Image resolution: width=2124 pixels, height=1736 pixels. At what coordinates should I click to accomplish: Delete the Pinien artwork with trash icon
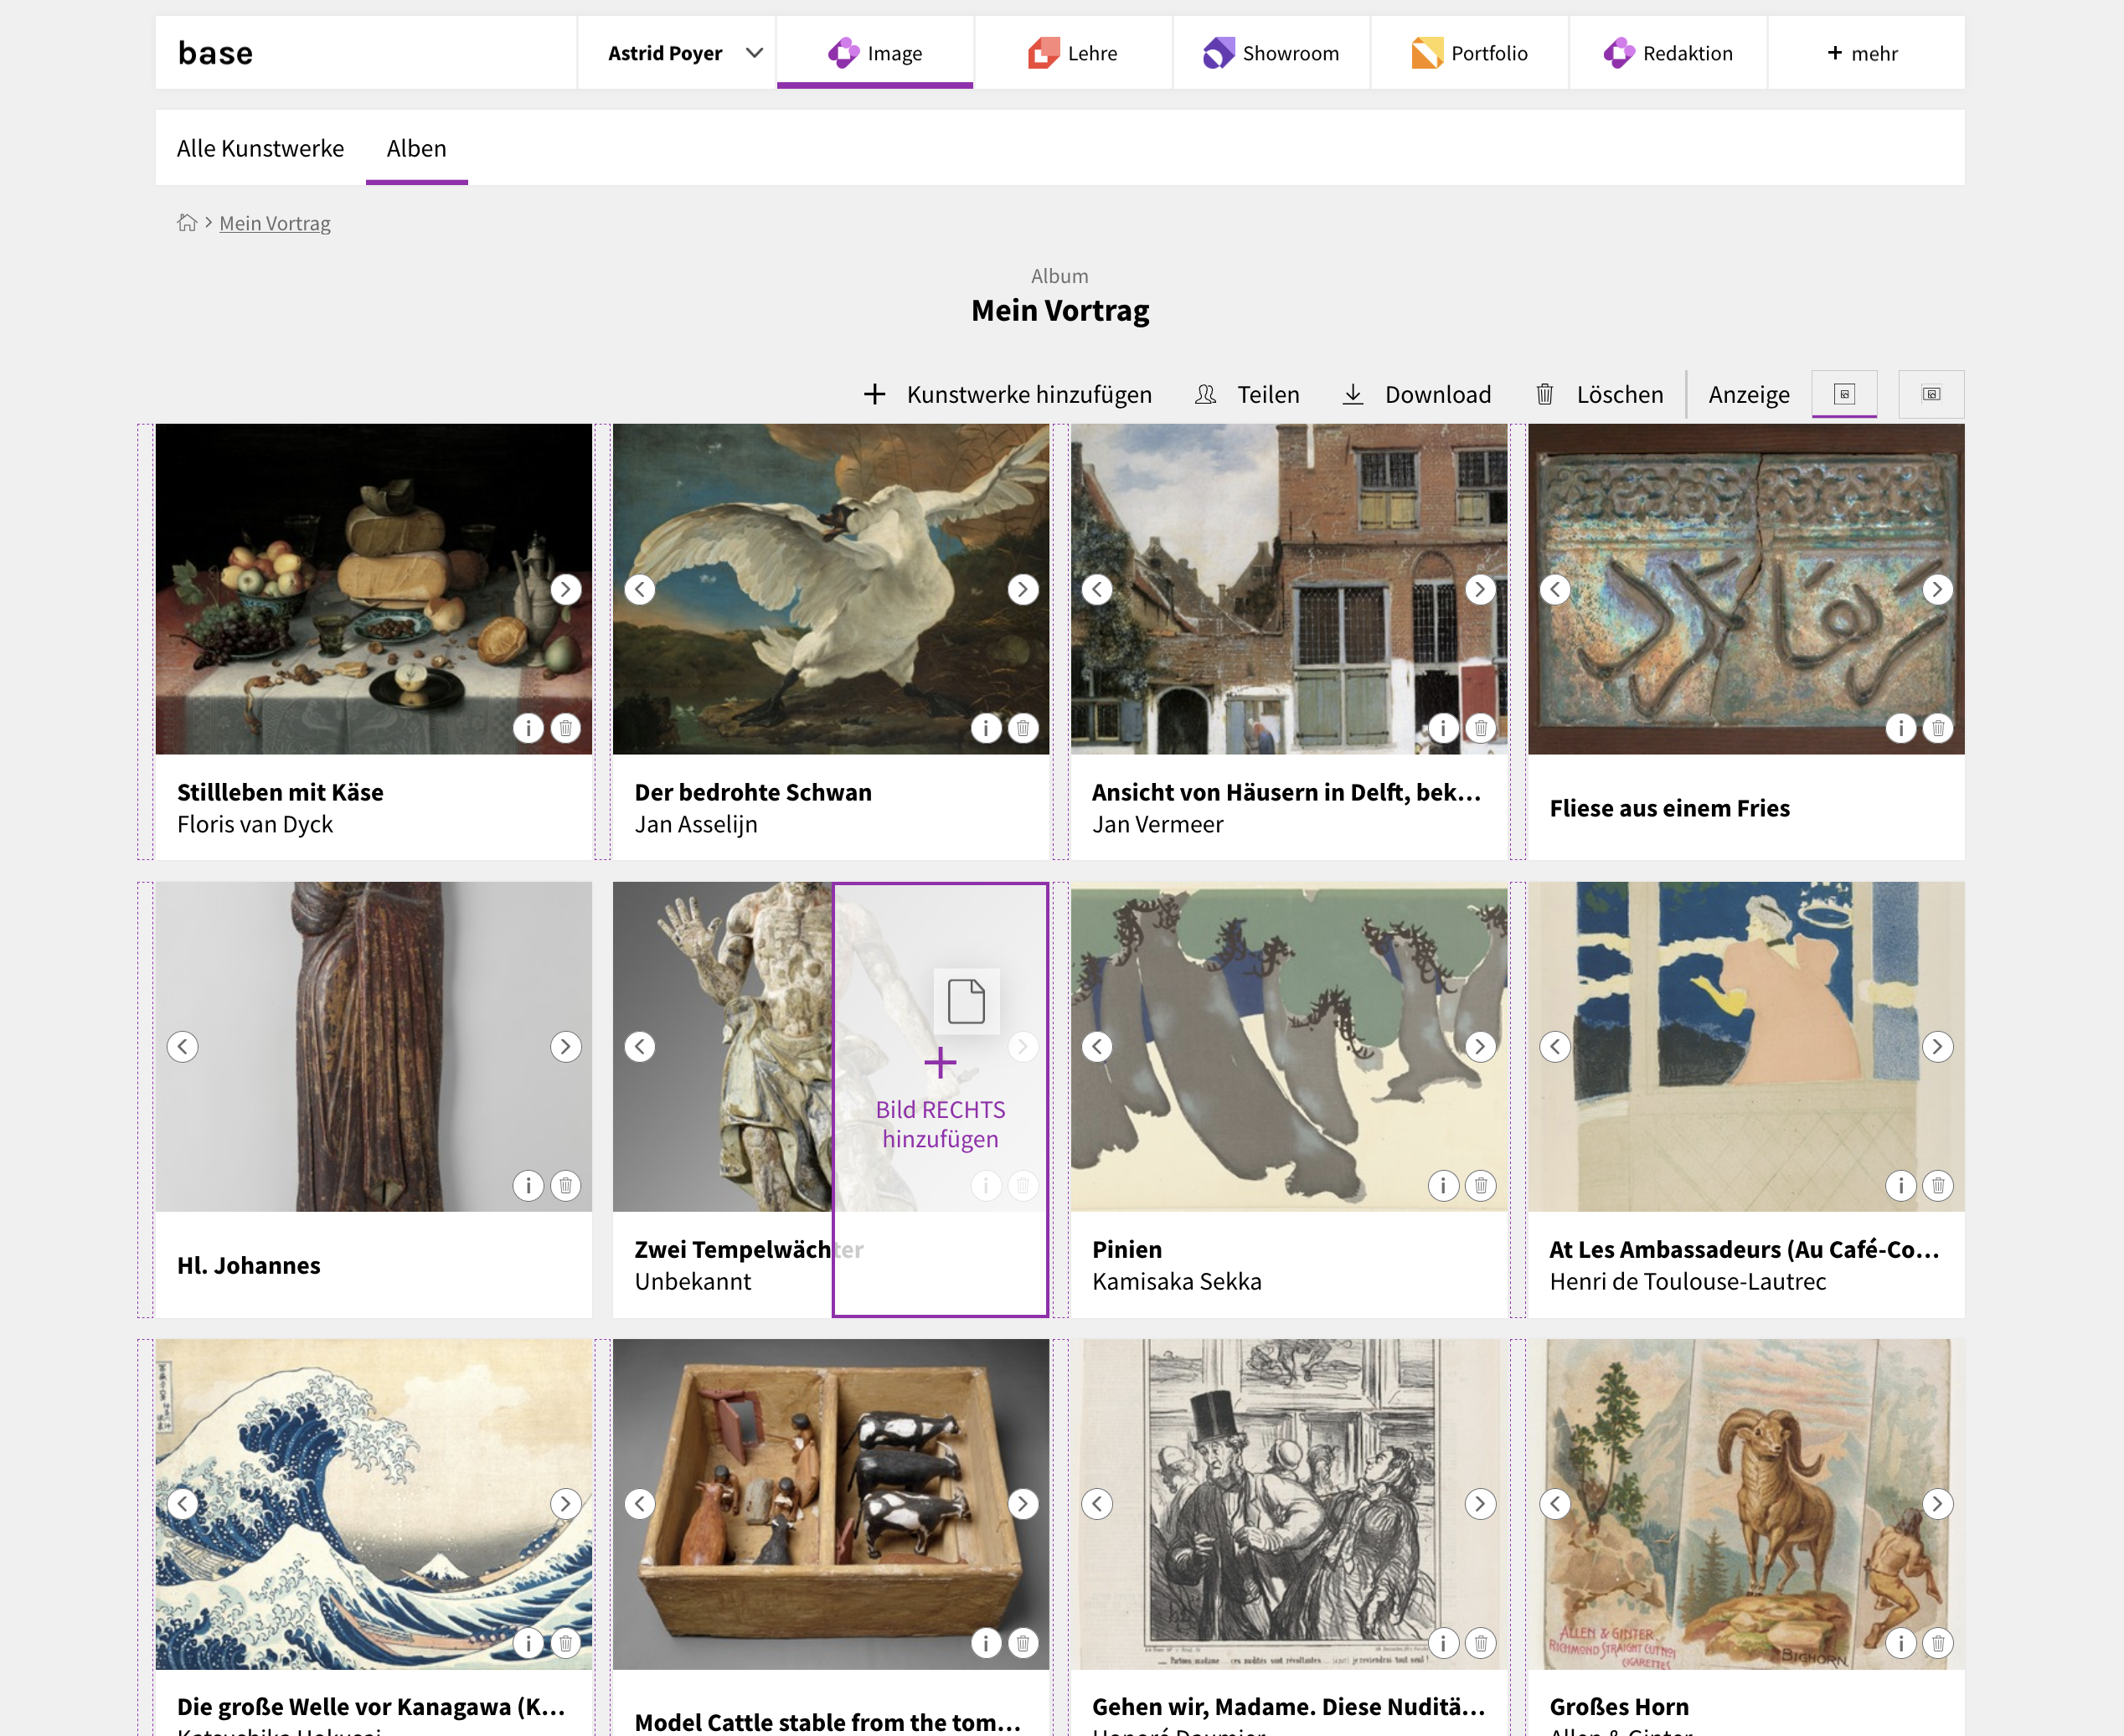click(1481, 1185)
